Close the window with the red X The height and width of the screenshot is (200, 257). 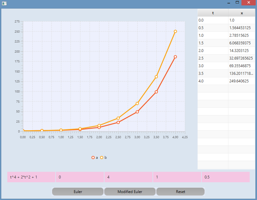click(249, 3)
